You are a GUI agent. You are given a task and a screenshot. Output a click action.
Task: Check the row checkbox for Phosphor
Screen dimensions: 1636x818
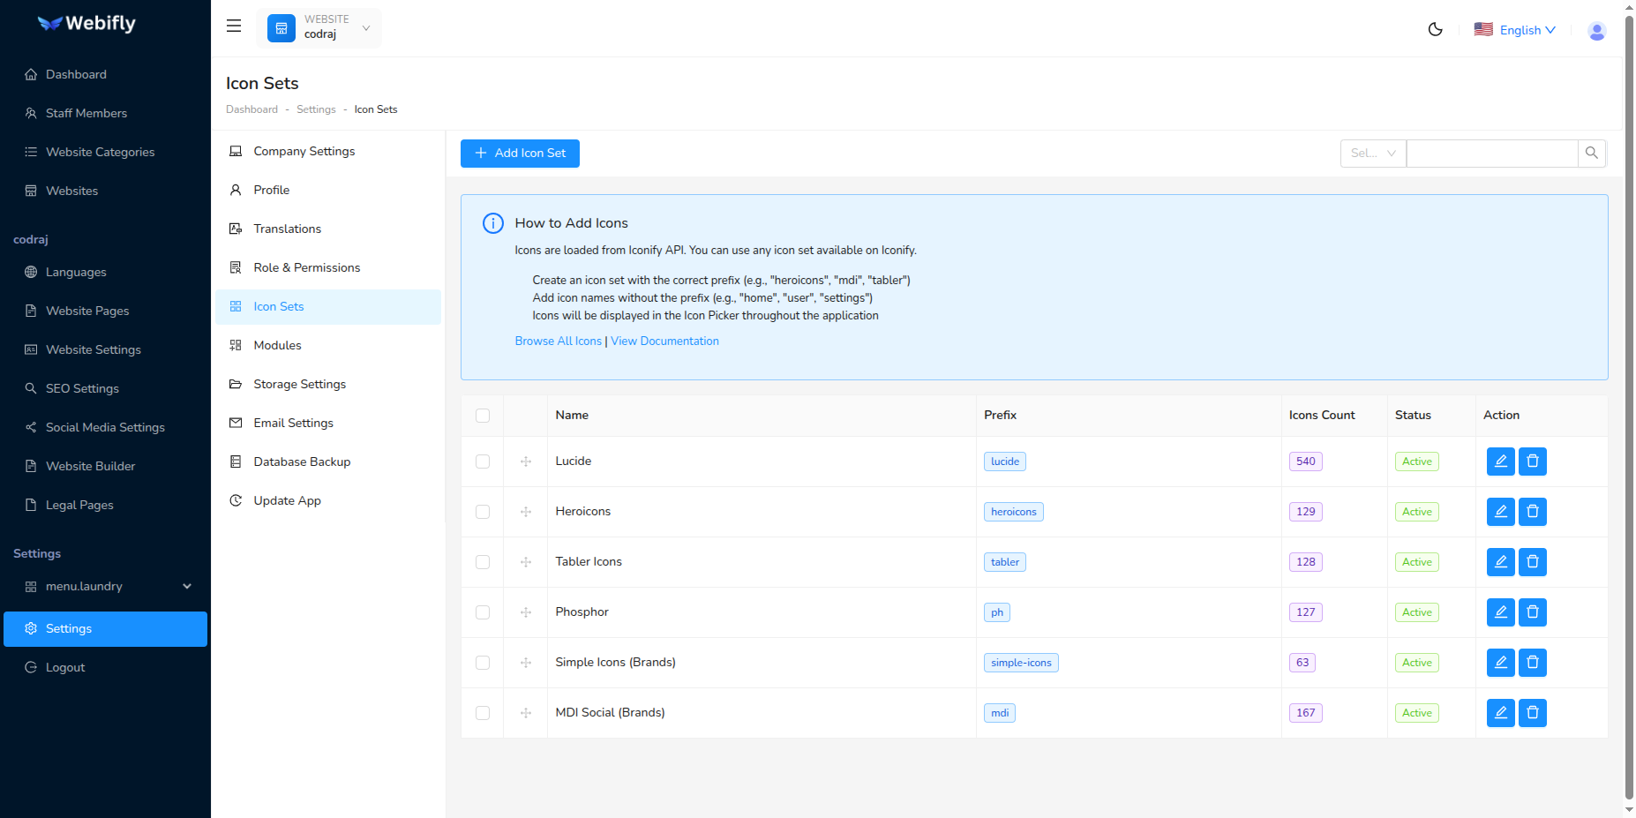coord(483,612)
